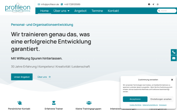Open the WhatsApp social icon

tap(158, 4)
